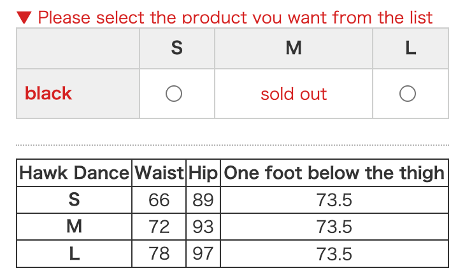The height and width of the screenshot is (275, 465).
Task: Click the S row label in size chart
Action: [74, 200]
